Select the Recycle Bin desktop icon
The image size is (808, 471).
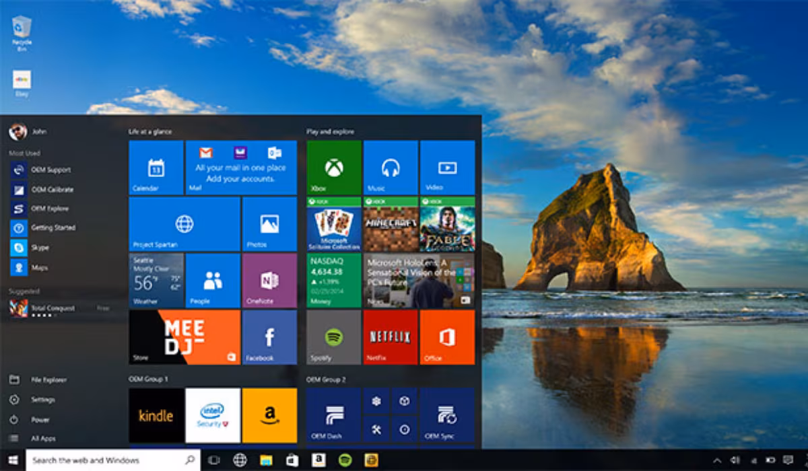tap(22, 34)
